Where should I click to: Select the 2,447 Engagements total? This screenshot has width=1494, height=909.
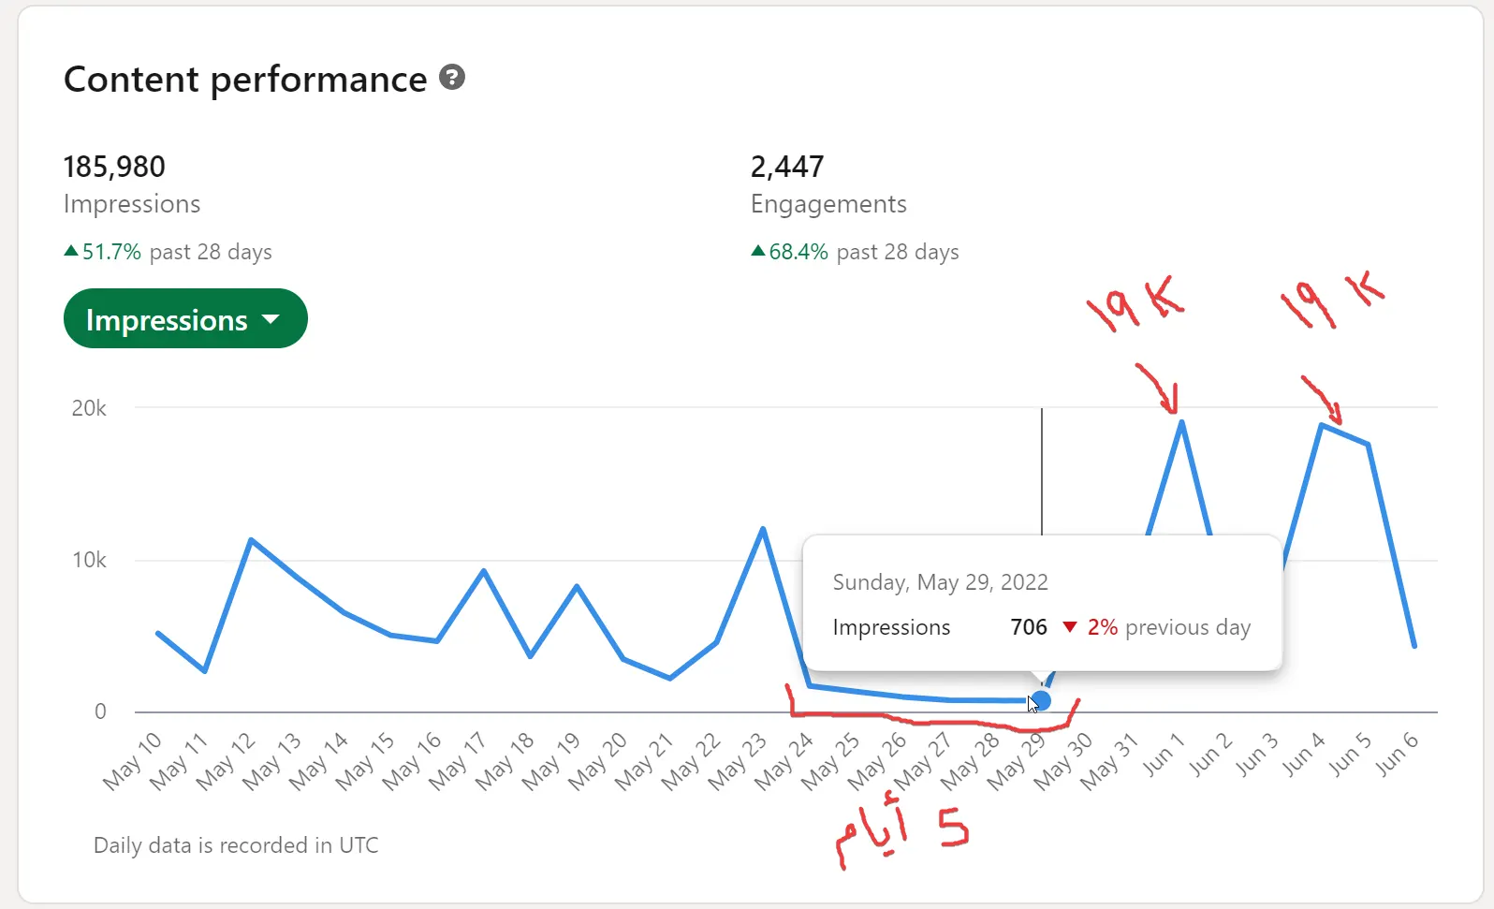tap(787, 167)
